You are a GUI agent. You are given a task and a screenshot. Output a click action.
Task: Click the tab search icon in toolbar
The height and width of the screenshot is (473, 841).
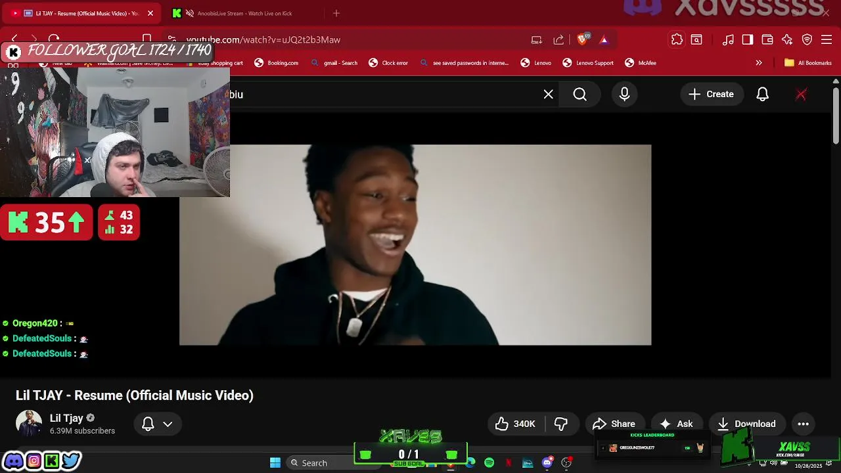tap(696, 40)
